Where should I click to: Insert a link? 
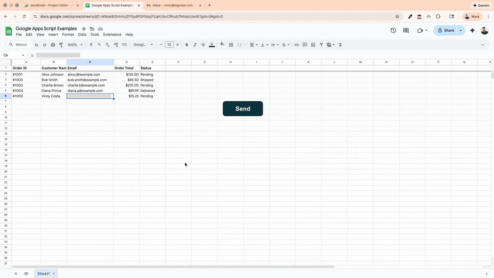point(296,45)
